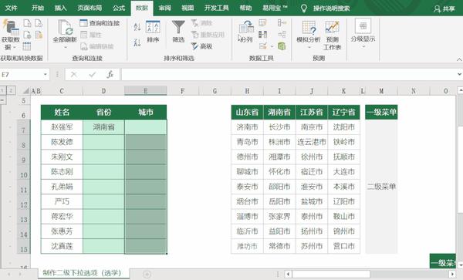This screenshot has height=280, width=463.
Task: Click the formula bar confirm checkmark
Action: [92, 75]
